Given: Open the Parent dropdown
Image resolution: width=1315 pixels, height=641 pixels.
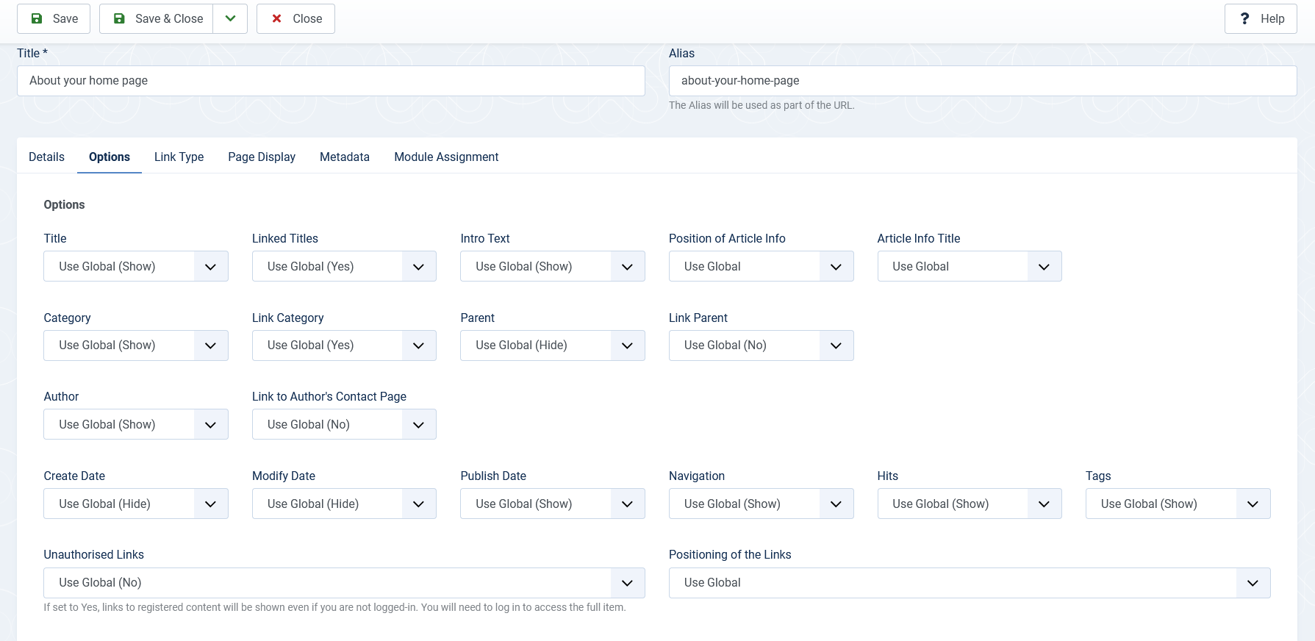Looking at the screenshot, I should [x=553, y=345].
